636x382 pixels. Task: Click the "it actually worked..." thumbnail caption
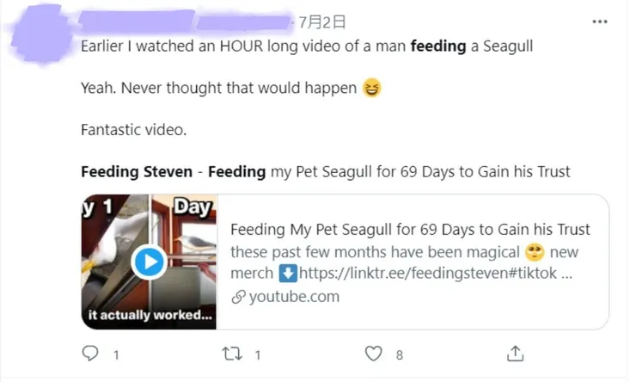[x=150, y=315]
